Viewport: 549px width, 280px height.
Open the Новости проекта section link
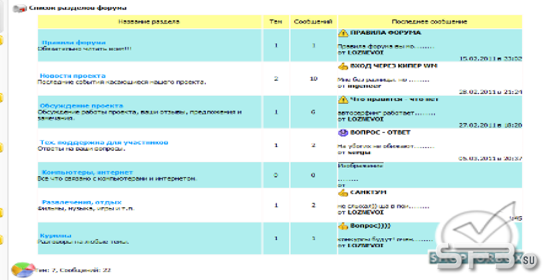72,76
